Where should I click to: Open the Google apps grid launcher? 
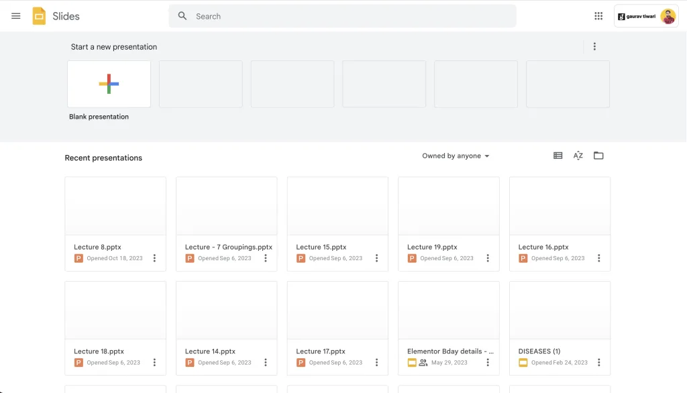(x=597, y=16)
